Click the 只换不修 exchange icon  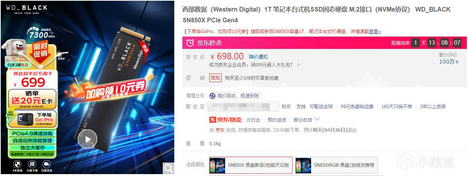point(34,165)
